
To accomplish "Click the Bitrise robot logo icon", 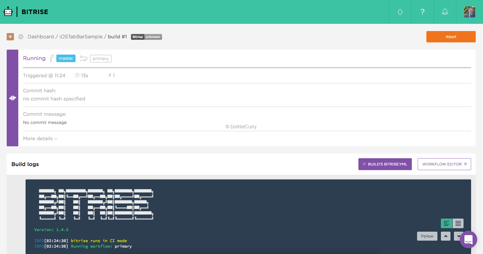I will 8,12.
